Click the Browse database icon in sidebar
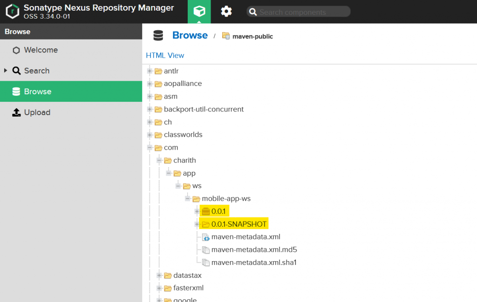This screenshot has width=477, height=302. (16, 92)
